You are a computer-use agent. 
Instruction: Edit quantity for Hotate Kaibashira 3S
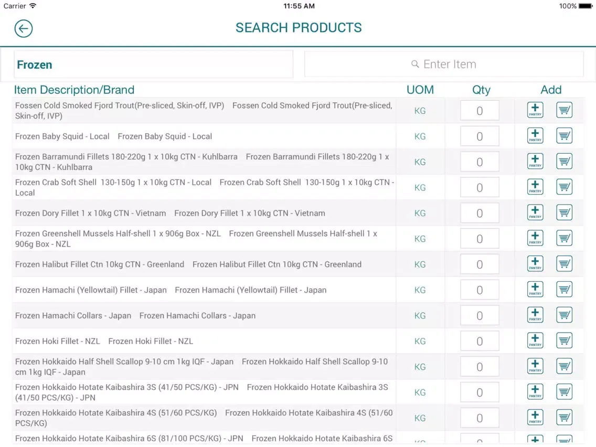click(x=480, y=392)
